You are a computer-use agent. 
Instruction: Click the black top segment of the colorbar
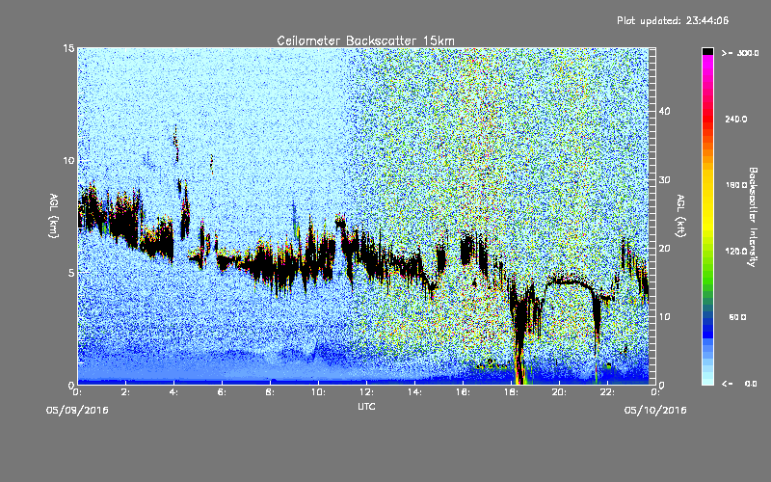707,51
